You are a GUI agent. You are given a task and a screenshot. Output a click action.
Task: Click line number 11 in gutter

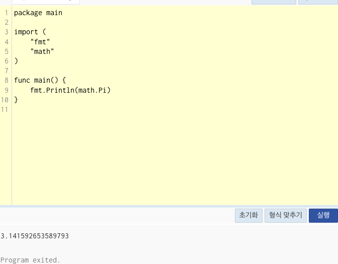coord(5,109)
